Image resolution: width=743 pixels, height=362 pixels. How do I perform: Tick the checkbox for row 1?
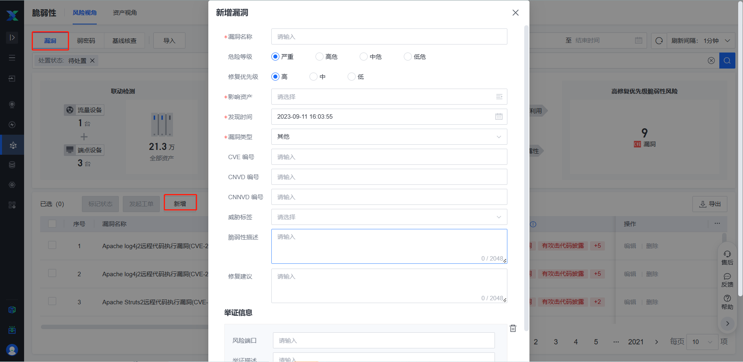(x=52, y=245)
